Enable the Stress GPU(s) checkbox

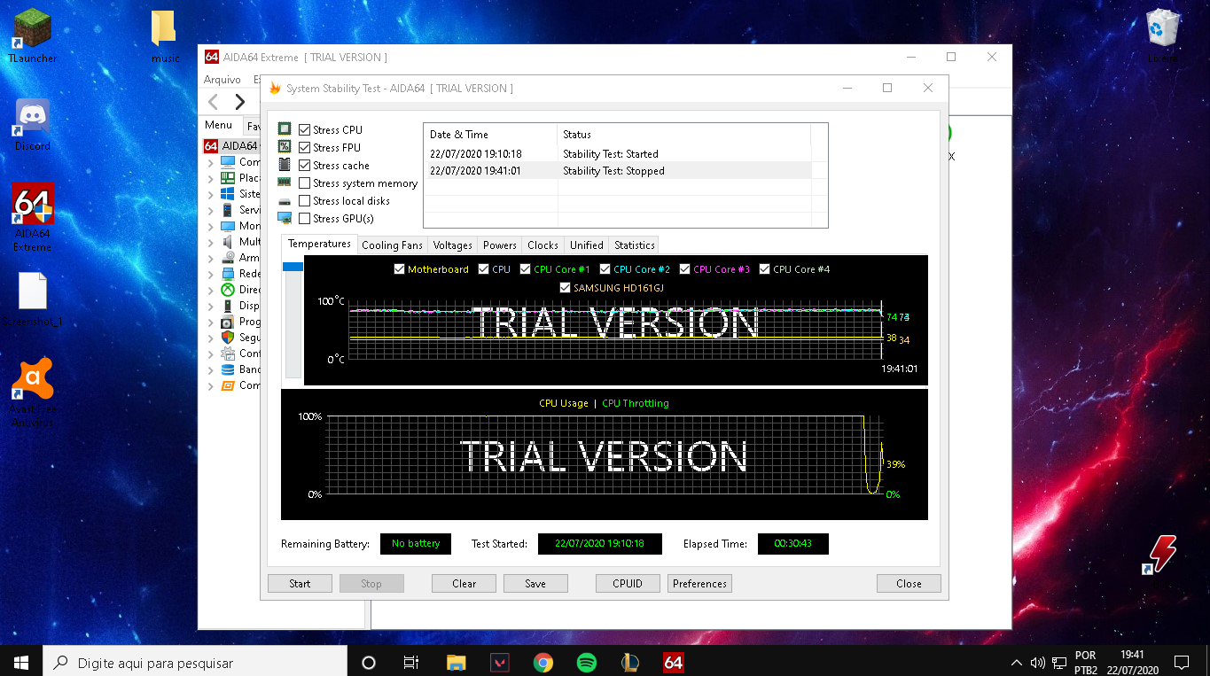[x=304, y=218]
